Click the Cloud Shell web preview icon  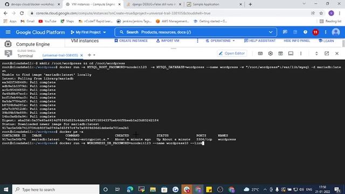click(x=280, y=53)
